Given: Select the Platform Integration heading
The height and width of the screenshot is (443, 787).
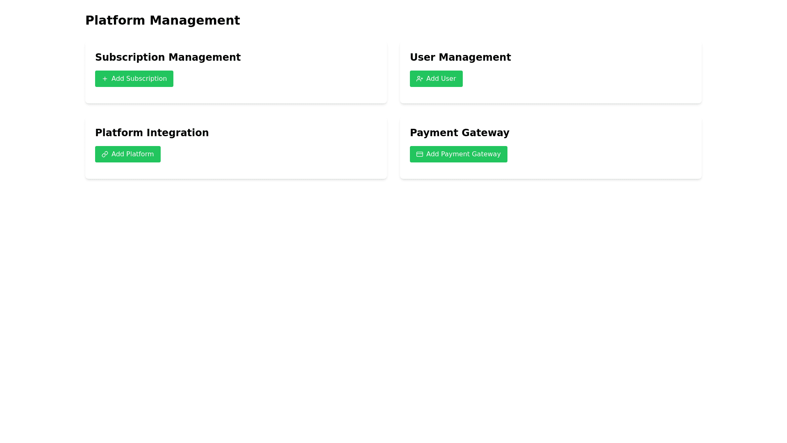Looking at the screenshot, I should tap(152, 133).
